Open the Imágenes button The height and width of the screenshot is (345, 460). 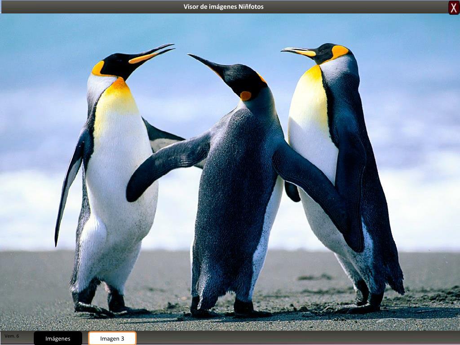tap(58, 339)
